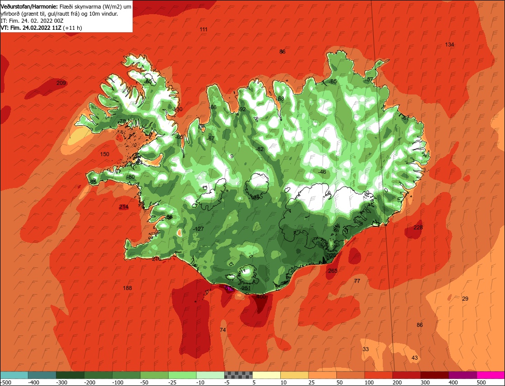
Task: Click the yellow-orange 10 to 25 legend swatch
Action: click(x=294, y=375)
